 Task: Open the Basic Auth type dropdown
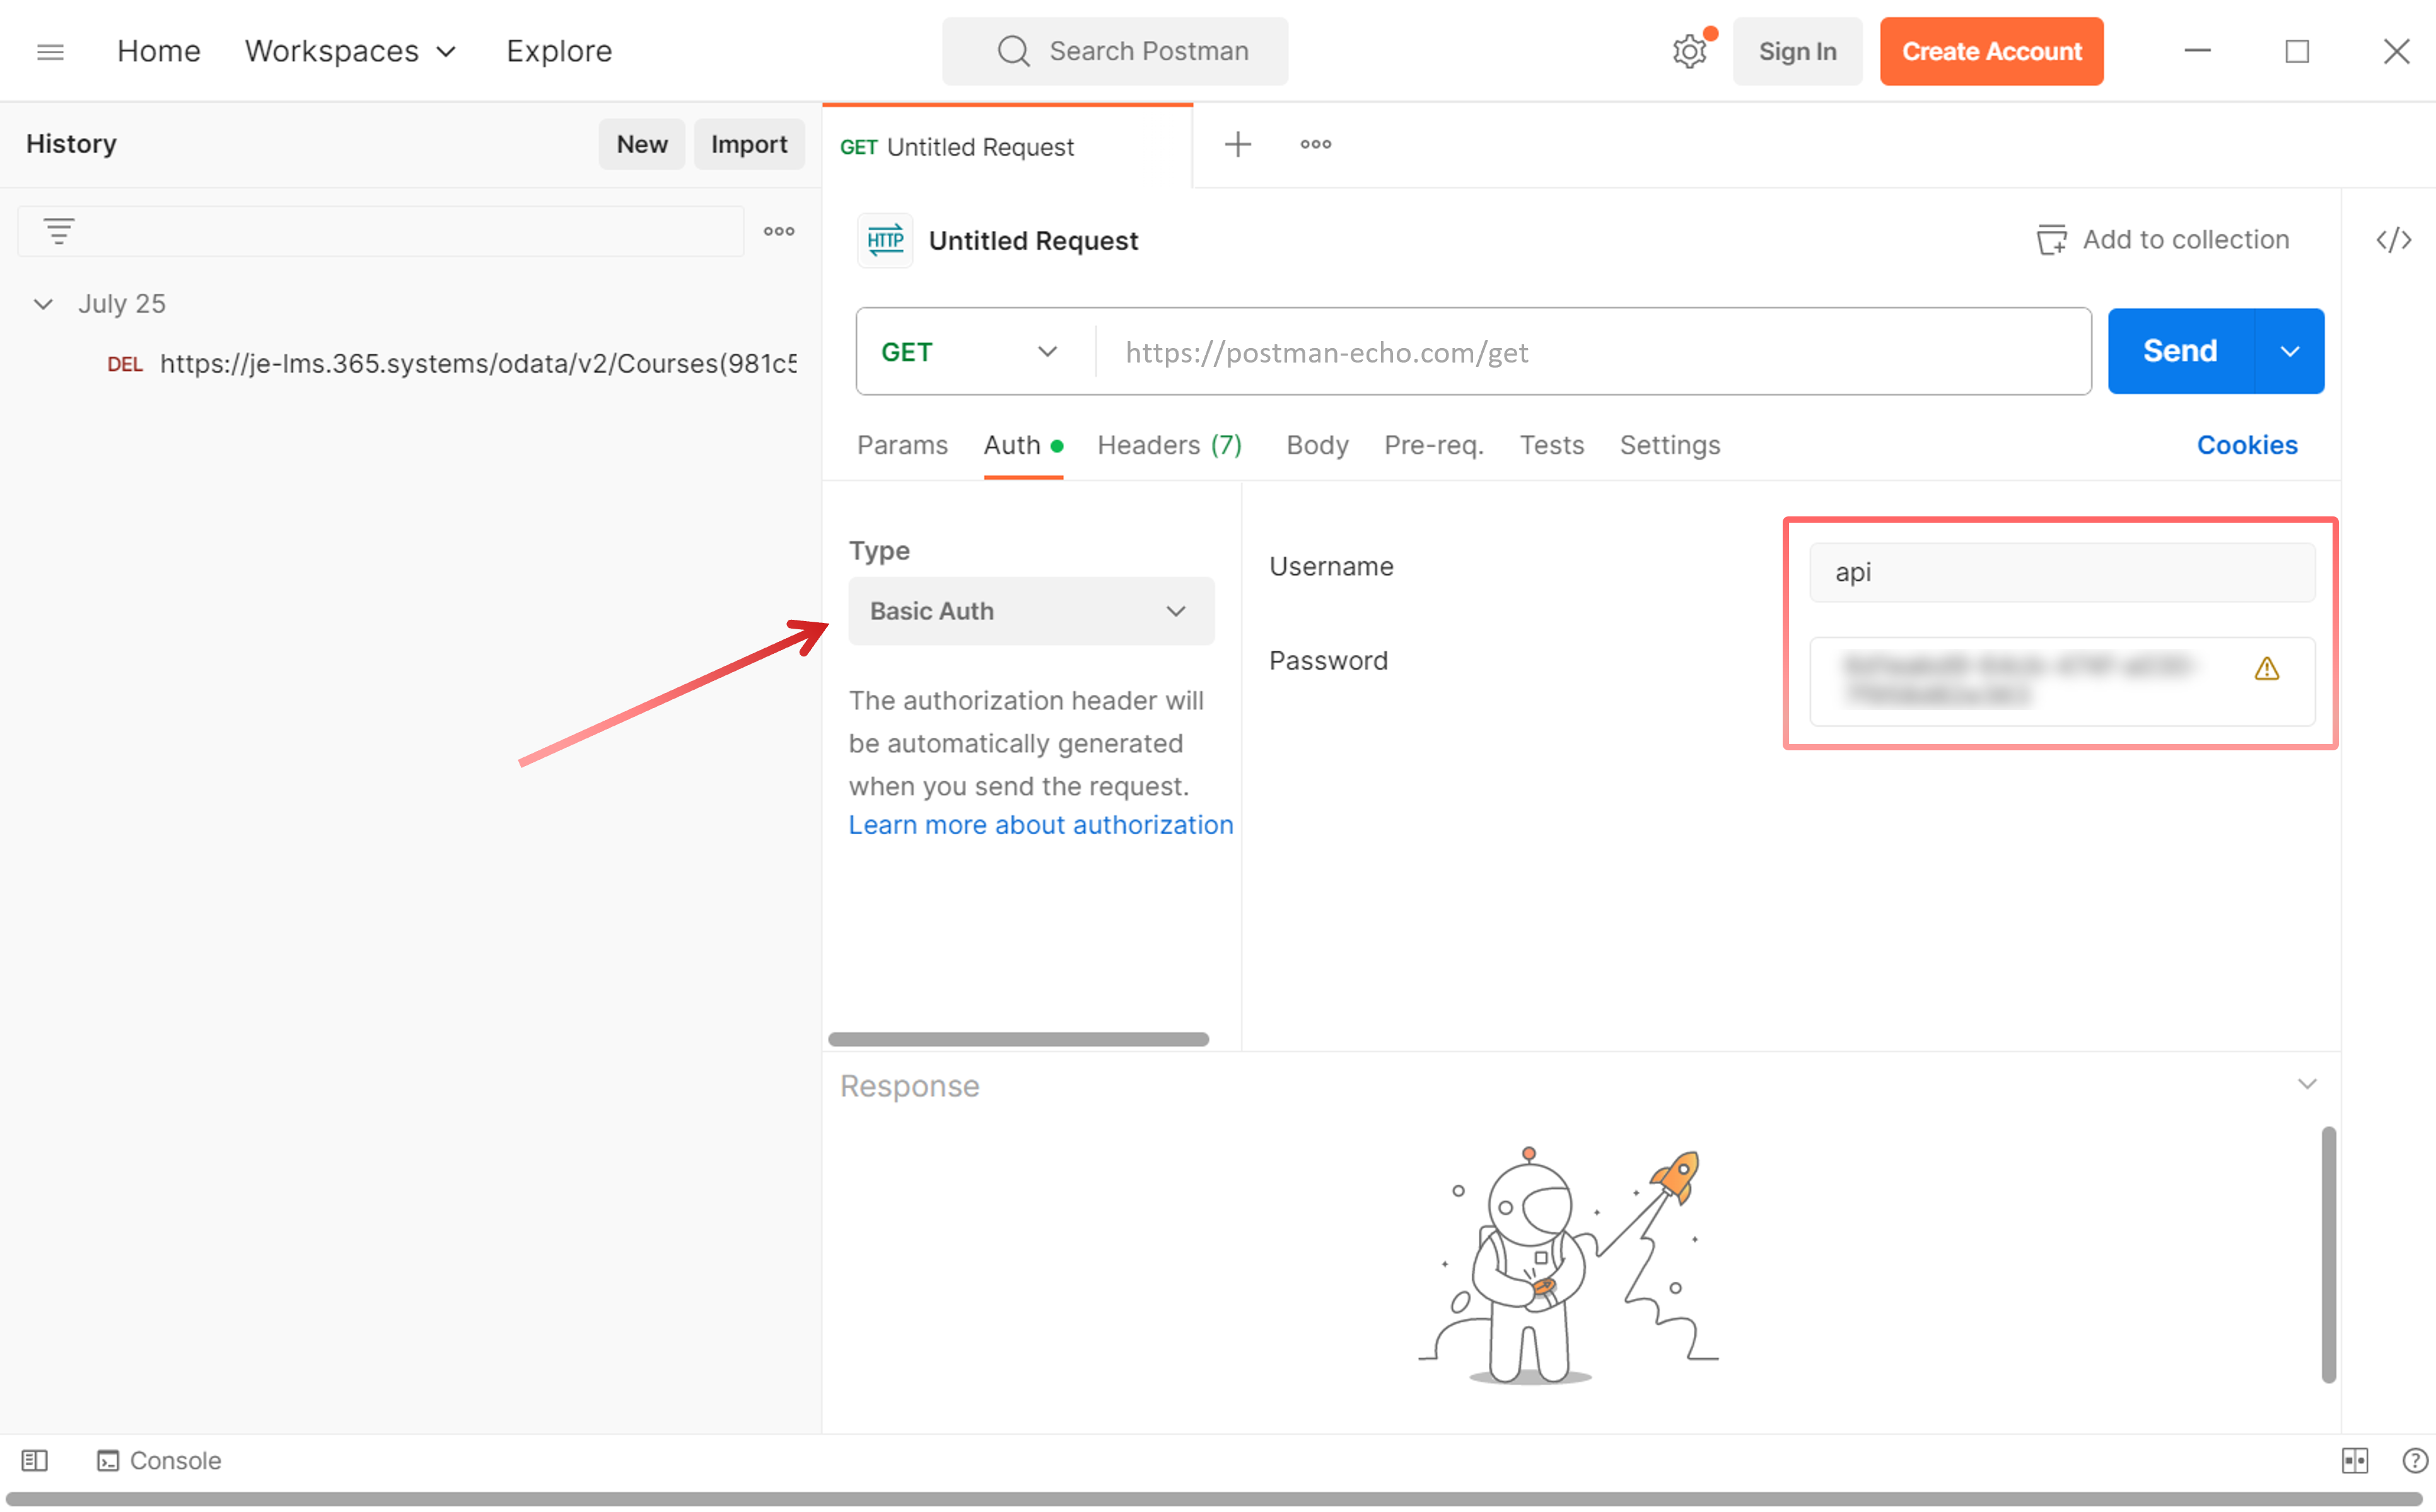[1031, 611]
